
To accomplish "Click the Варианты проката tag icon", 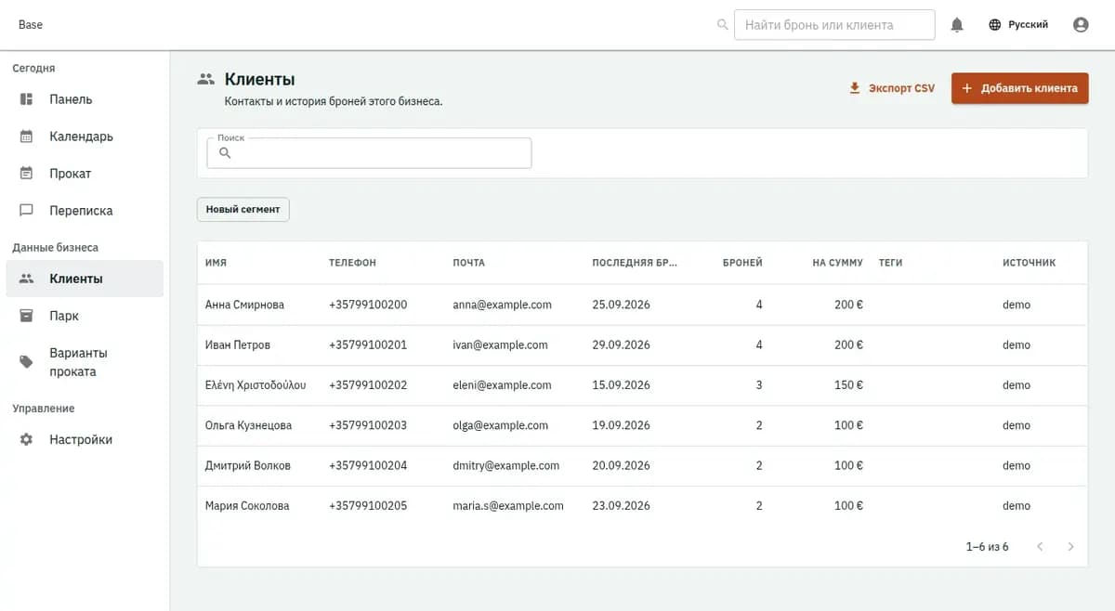I will [27, 362].
